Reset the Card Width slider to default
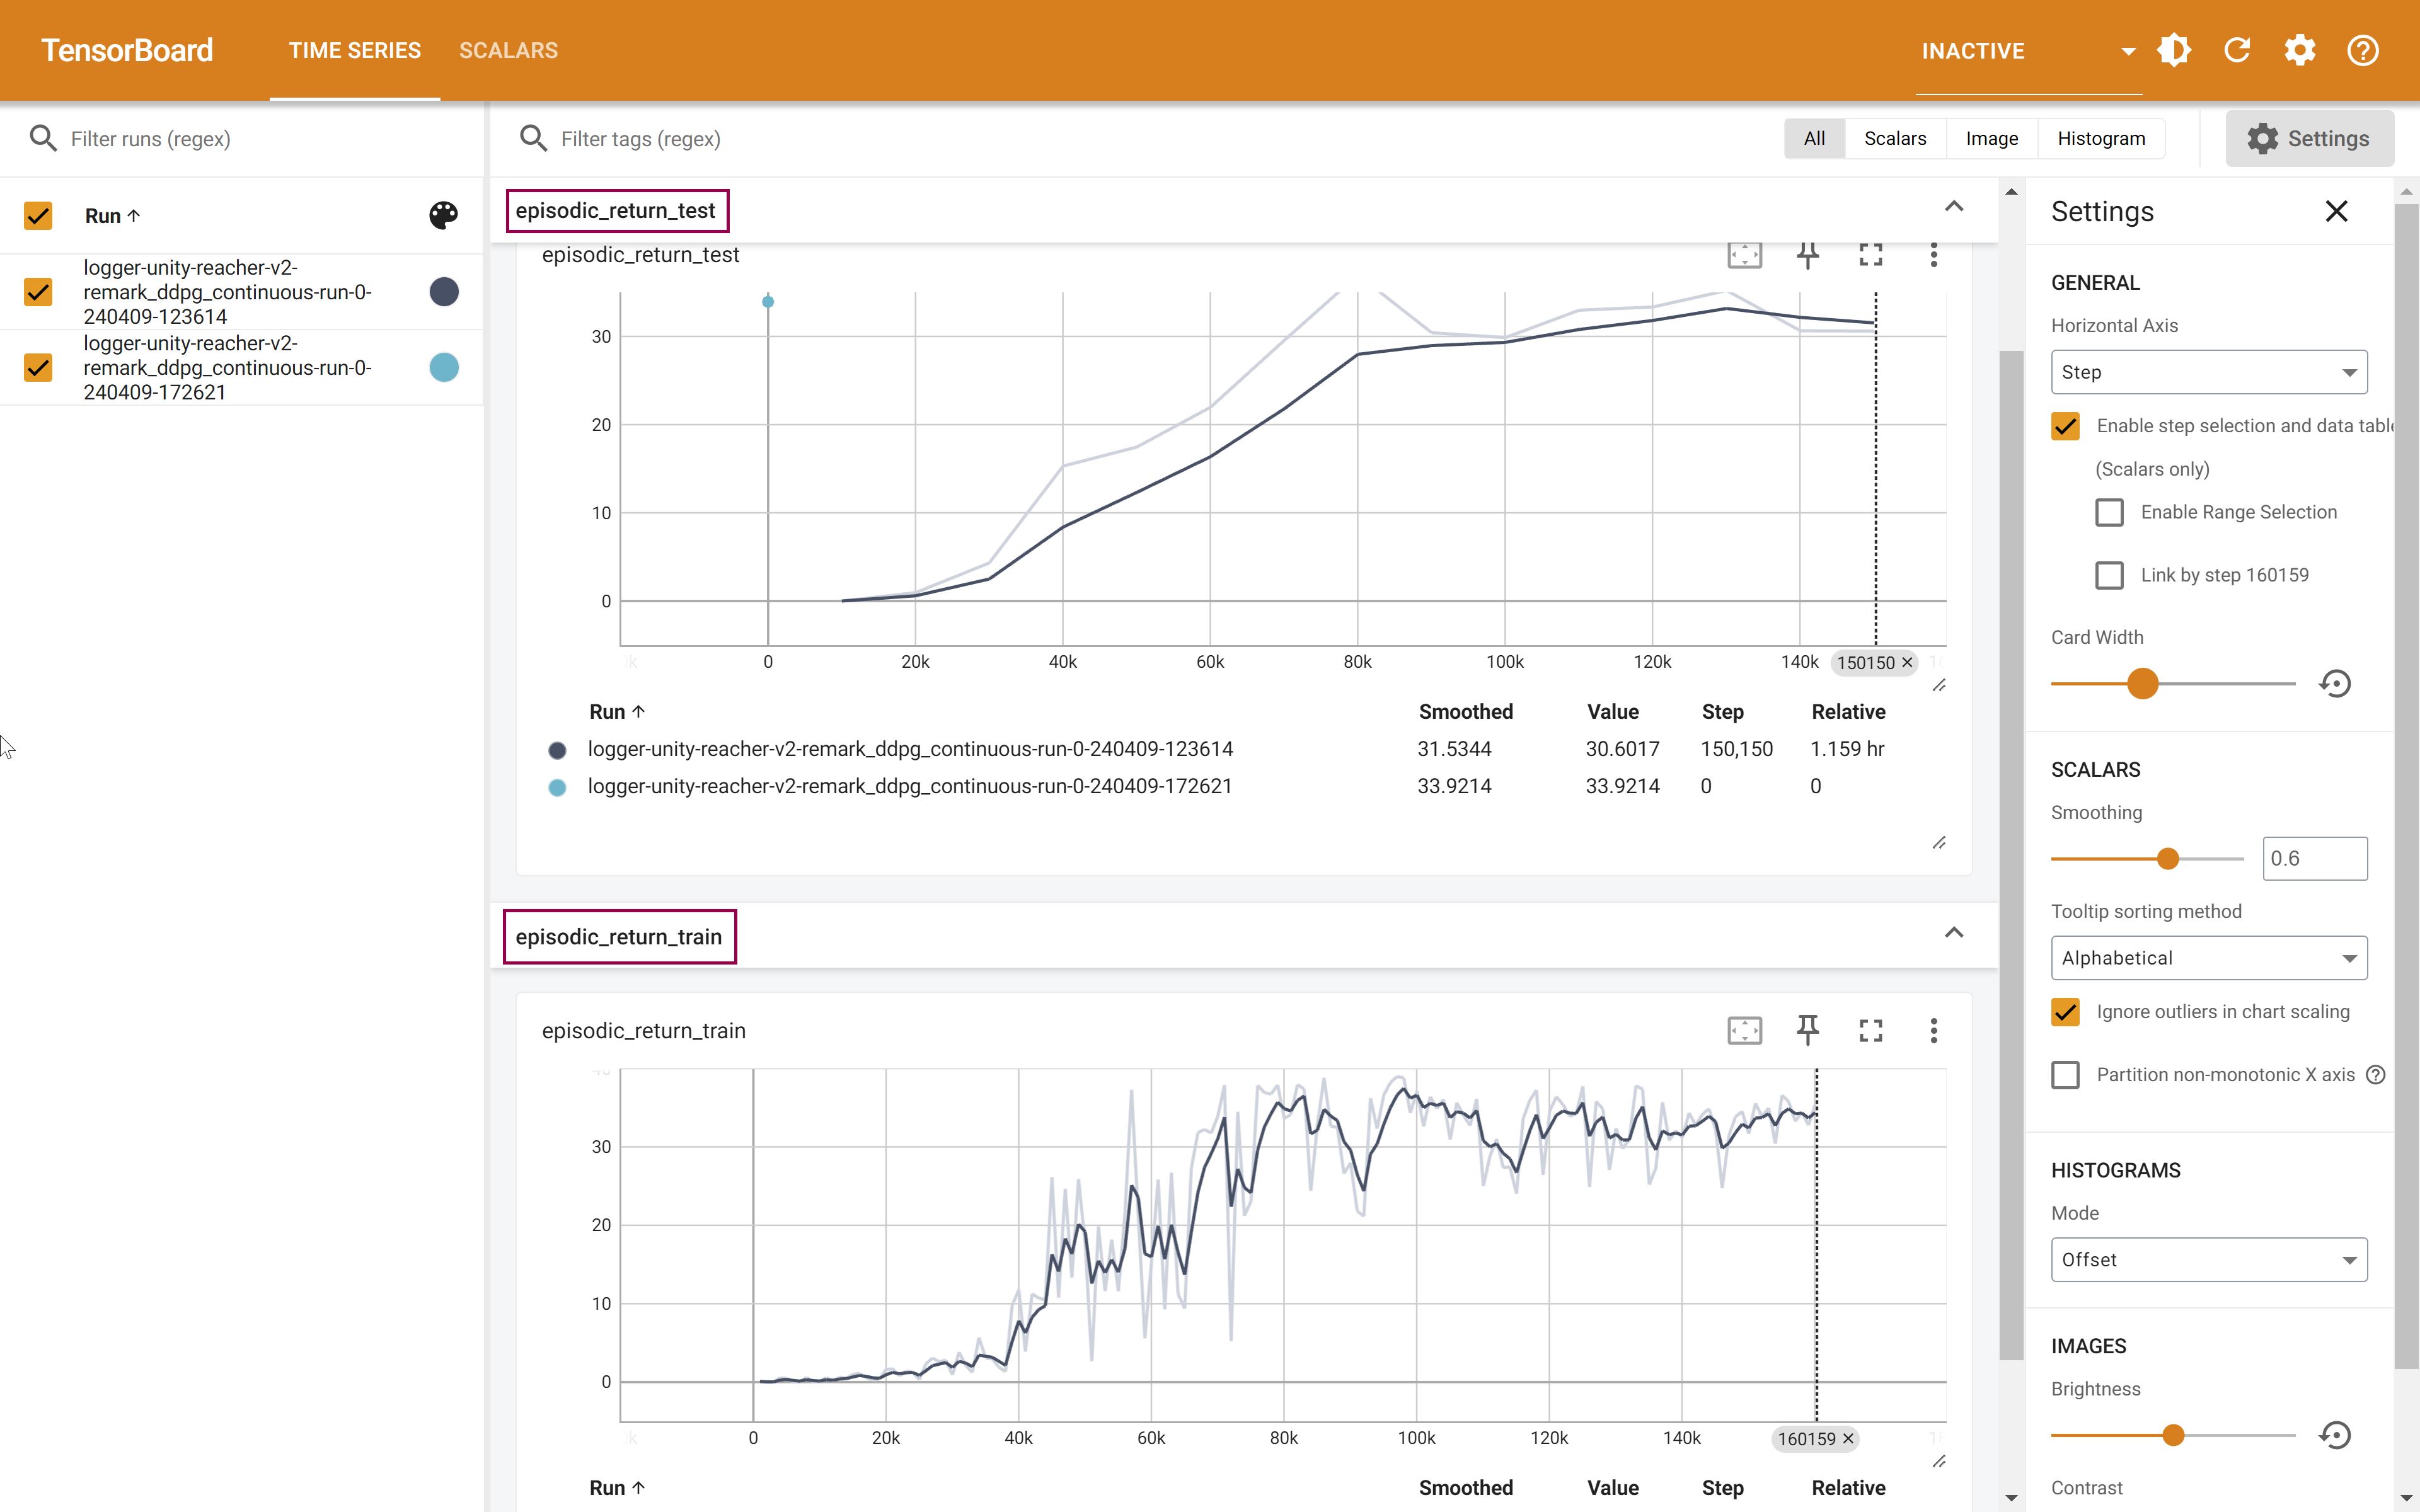Image resolution: width=2420 pixels, height=1512 pixels. click(2335, 684)
